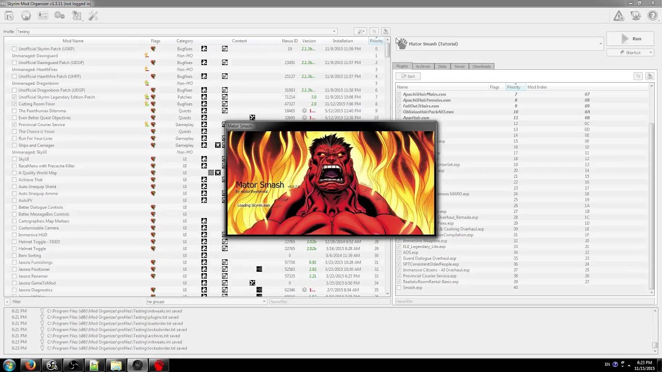Toggle the ApachiiHairMales.esm plugin checkbox
662x372 pixels.
(399, 95)
